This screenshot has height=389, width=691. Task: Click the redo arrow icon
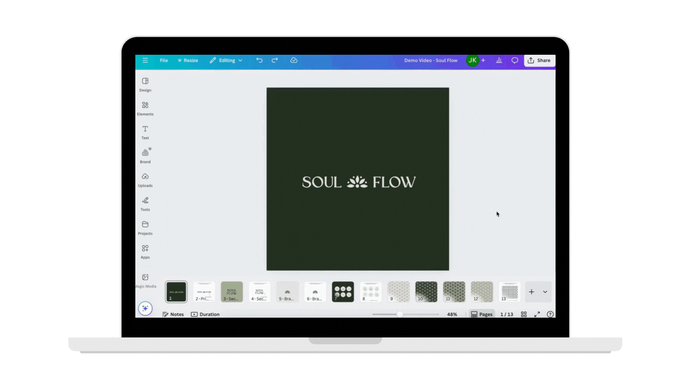(275, 60)
